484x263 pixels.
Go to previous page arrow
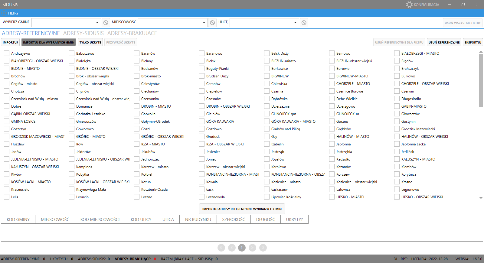(x=232, y=248)
